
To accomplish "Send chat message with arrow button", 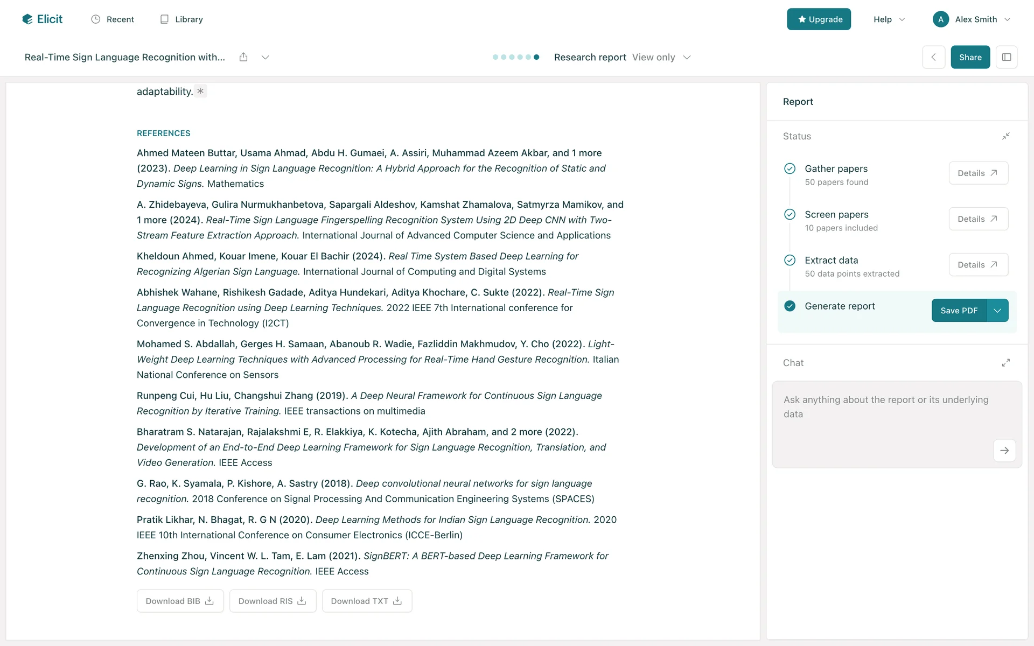I will click(x=1004, y=451).
